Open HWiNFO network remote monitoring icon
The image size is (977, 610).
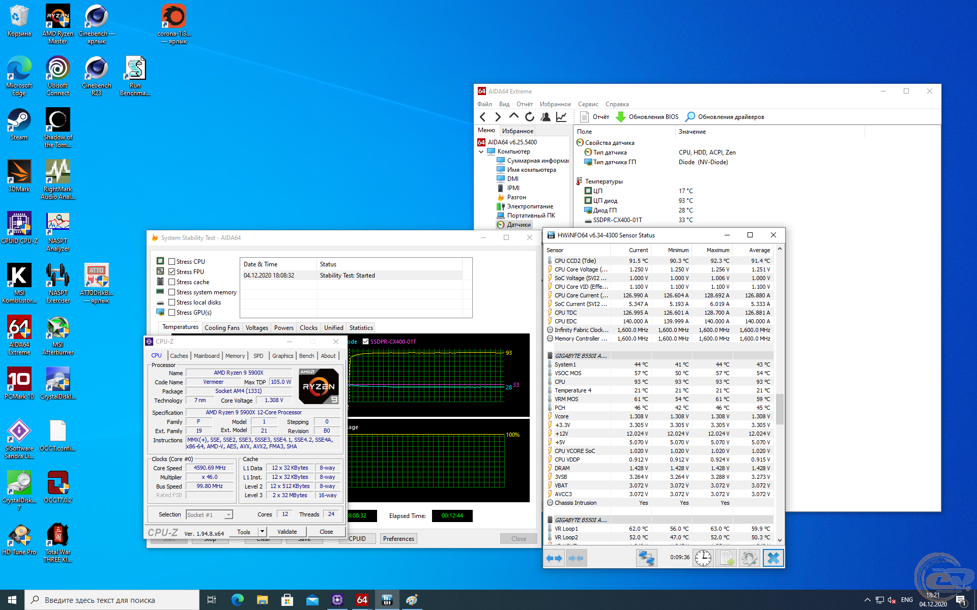(646, 558)
